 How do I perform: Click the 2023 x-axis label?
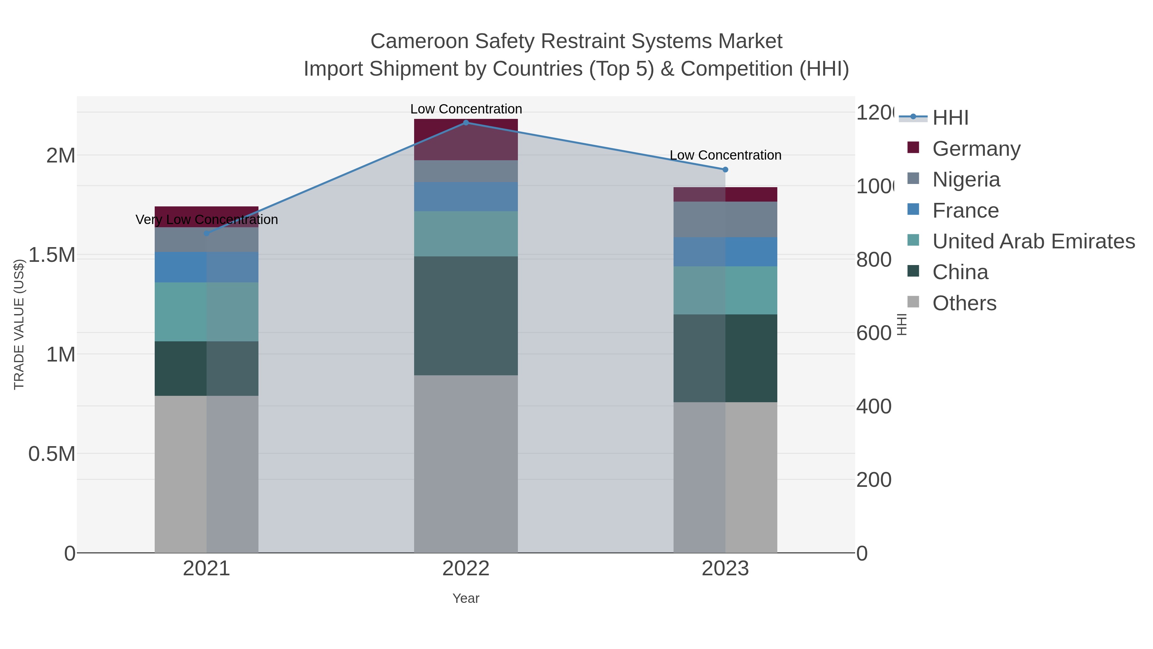click(725, 568)
